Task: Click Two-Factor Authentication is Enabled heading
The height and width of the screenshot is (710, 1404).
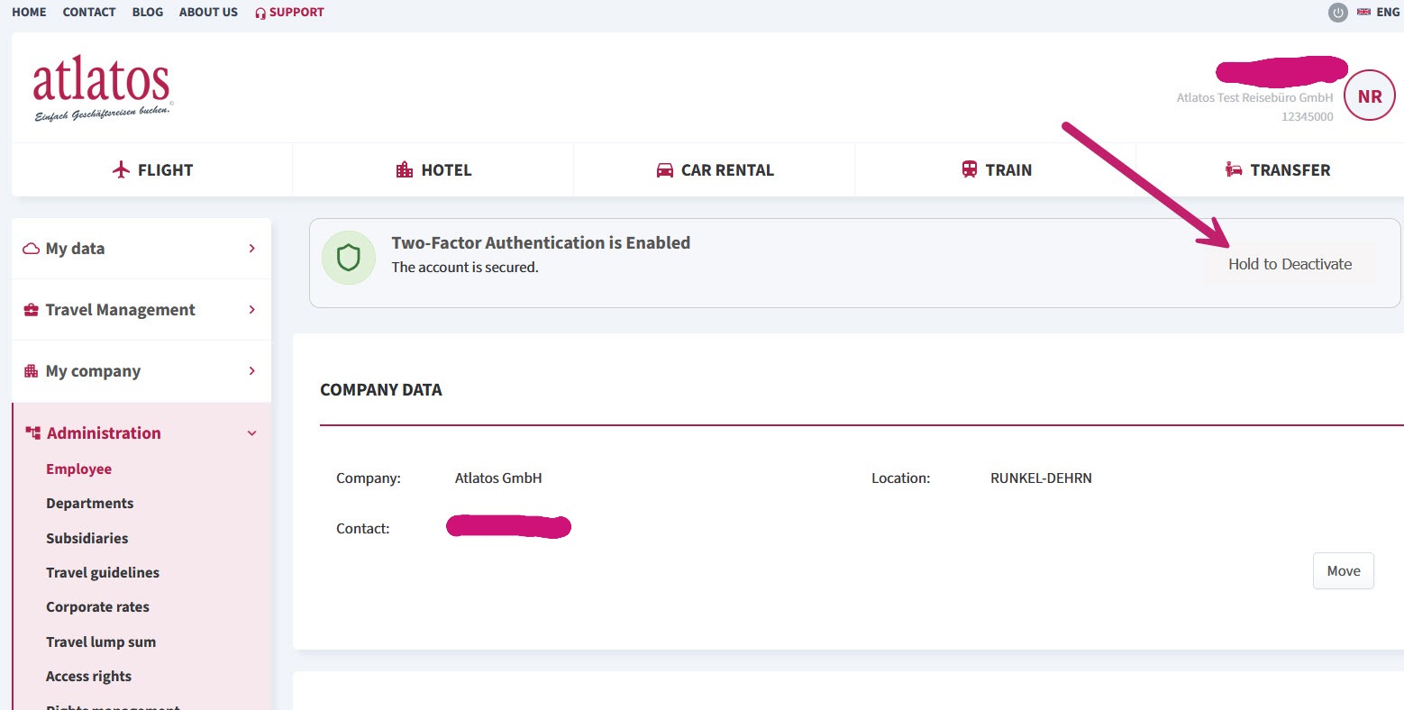Action: click(541, 242)
